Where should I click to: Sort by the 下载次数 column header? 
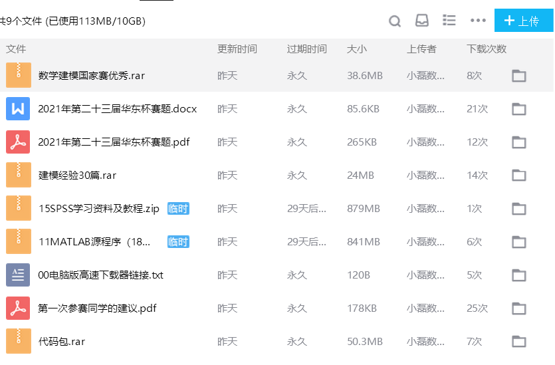click(x=487, y=49)
